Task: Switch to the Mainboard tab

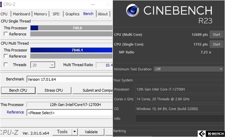Action: (x=21, y=14)
